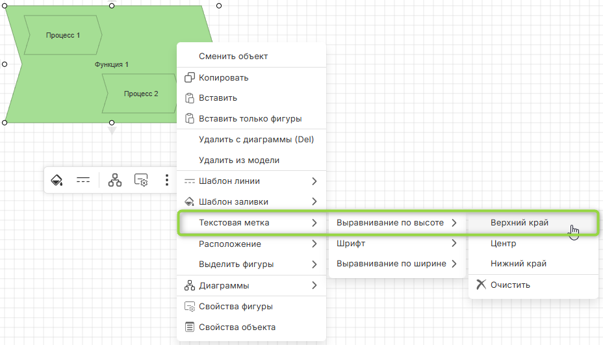
Task: Select Верхний край alignment option
Action: 519,223
